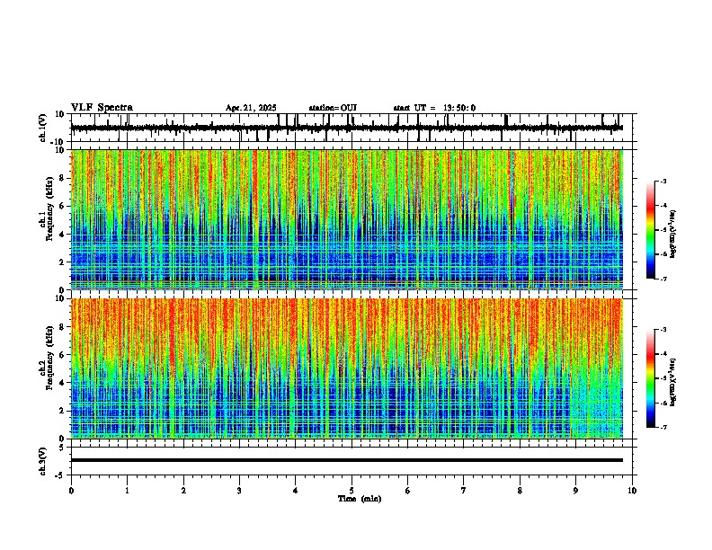Click the "Time (min)" x-axis label
Screen dimensions: 712x550
tap(360, 499)
